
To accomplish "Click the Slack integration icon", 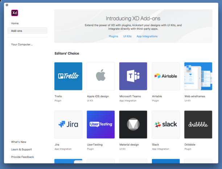I will pyautogui.click(x=165, y=124).
